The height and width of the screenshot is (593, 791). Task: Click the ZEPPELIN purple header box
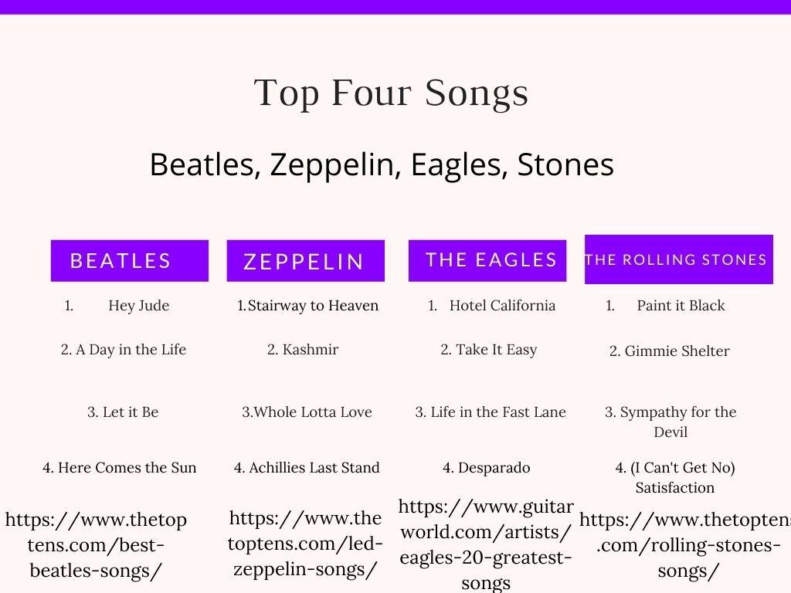pyautogui.click(x=305, y=261)
